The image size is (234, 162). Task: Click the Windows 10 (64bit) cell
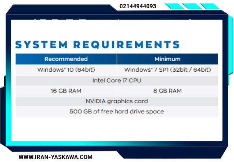click(x=66, y=70)
